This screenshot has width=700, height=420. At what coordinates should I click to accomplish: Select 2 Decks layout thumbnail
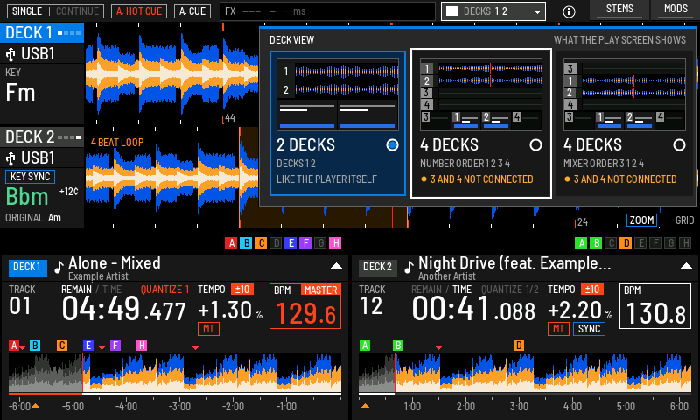[338, 94]
